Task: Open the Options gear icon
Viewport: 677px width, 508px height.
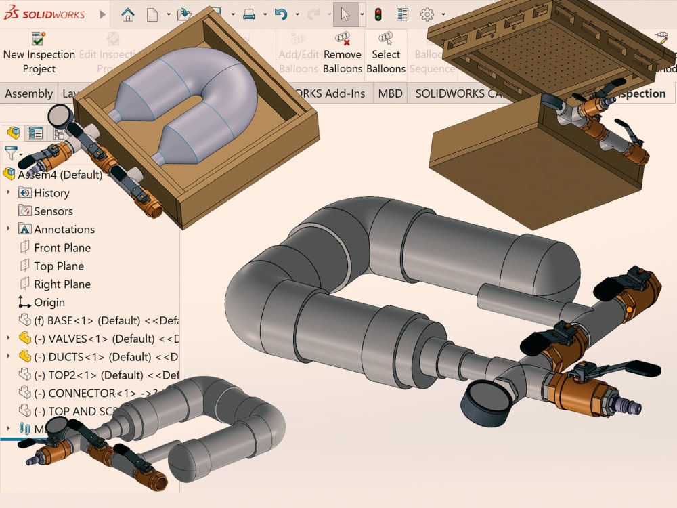Action: 427,15
